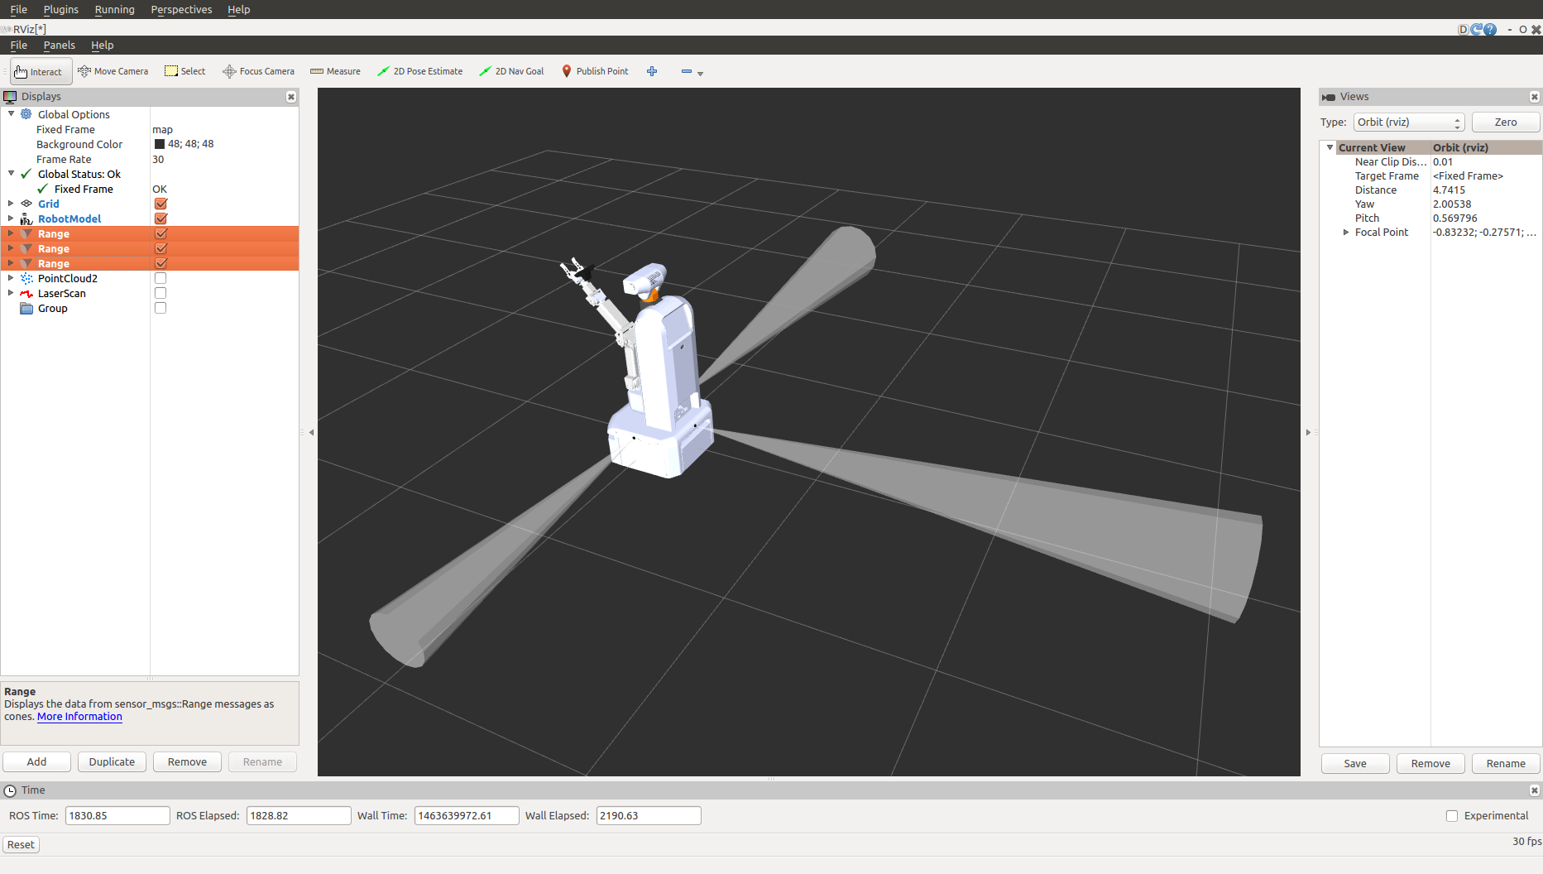Enable the LaserScan display checkbox
The width and height of the screenshot is (1543, 874).
(161, 294)
